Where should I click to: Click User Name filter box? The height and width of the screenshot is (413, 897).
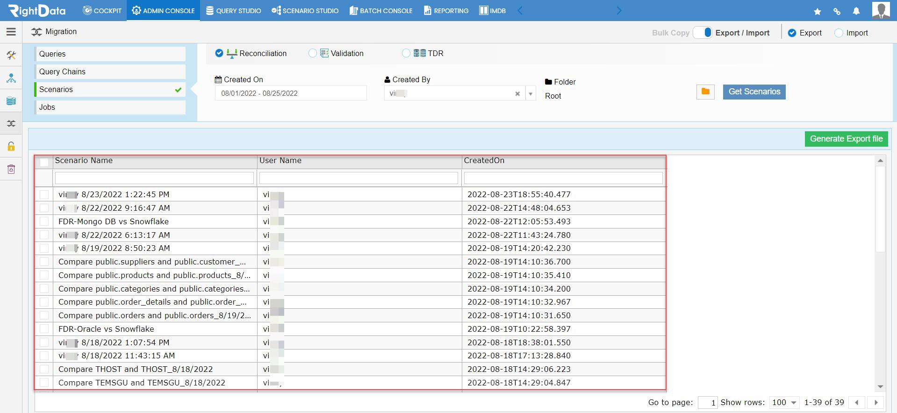359,178
